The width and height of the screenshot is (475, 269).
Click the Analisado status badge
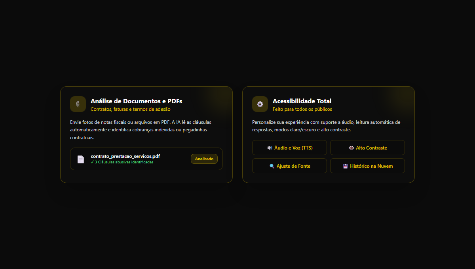[x=204, y=159]
